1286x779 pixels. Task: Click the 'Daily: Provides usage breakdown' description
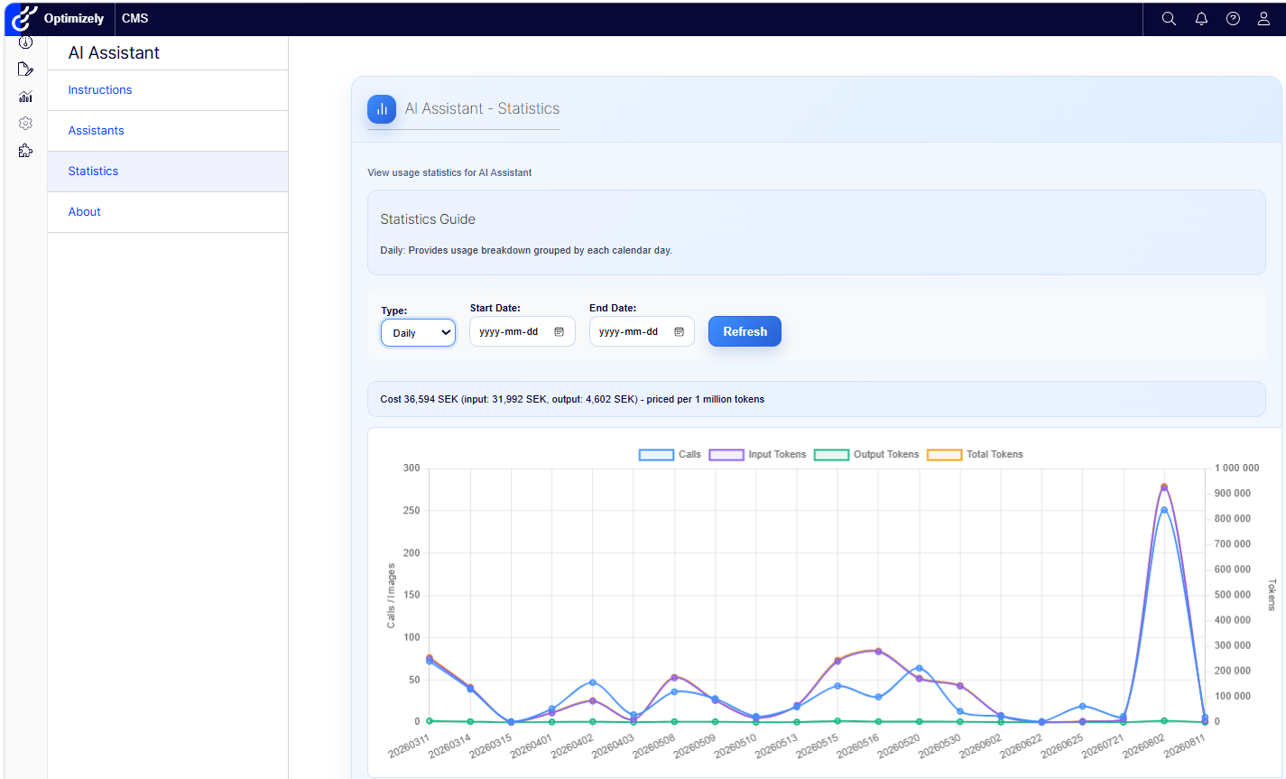coord(526,250)
